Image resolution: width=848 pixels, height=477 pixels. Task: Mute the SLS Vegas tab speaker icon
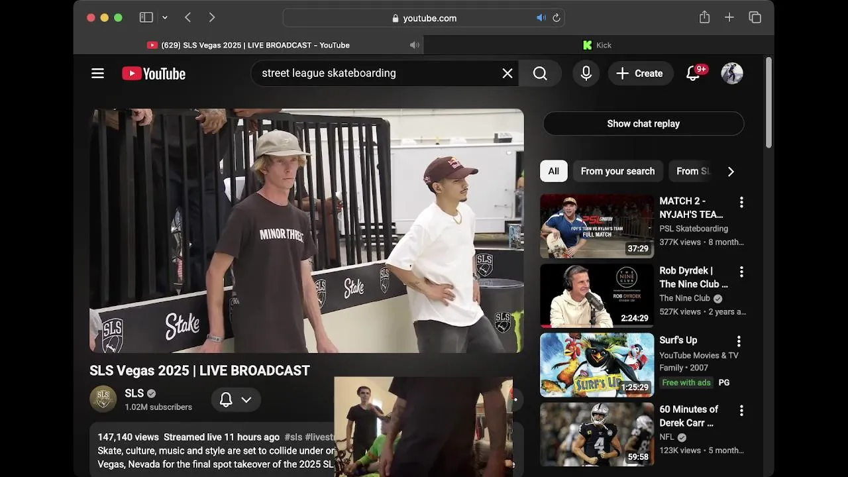tap(415, 45)
